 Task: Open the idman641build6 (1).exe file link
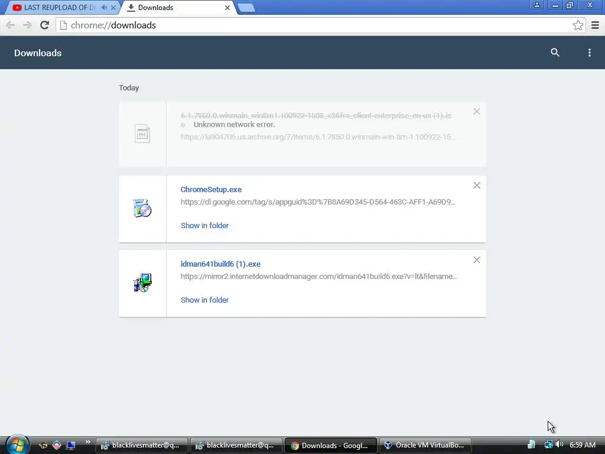pos(220,264)
